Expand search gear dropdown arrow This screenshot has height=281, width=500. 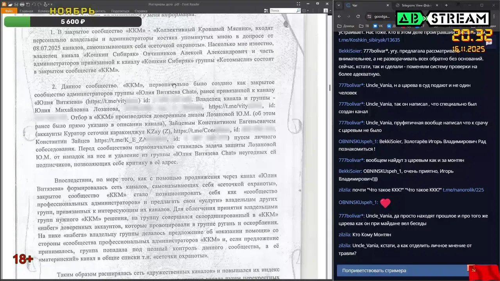click(308, 11)
